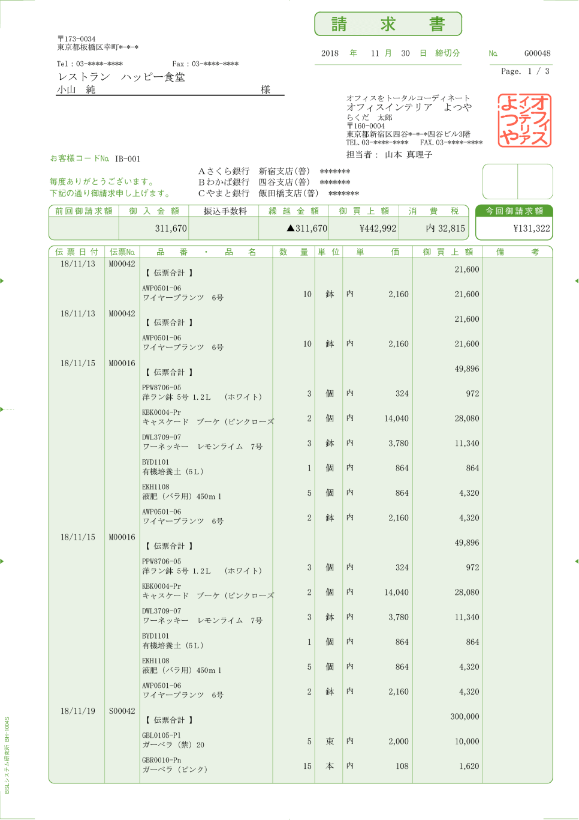Screen dimensions: 579x820
Task: Click the 振込手数料 column header
Action: pos(225,211)
